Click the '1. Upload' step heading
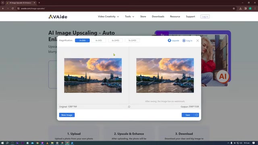The height and width of the screenshot is (145, 258). (74, 134)
